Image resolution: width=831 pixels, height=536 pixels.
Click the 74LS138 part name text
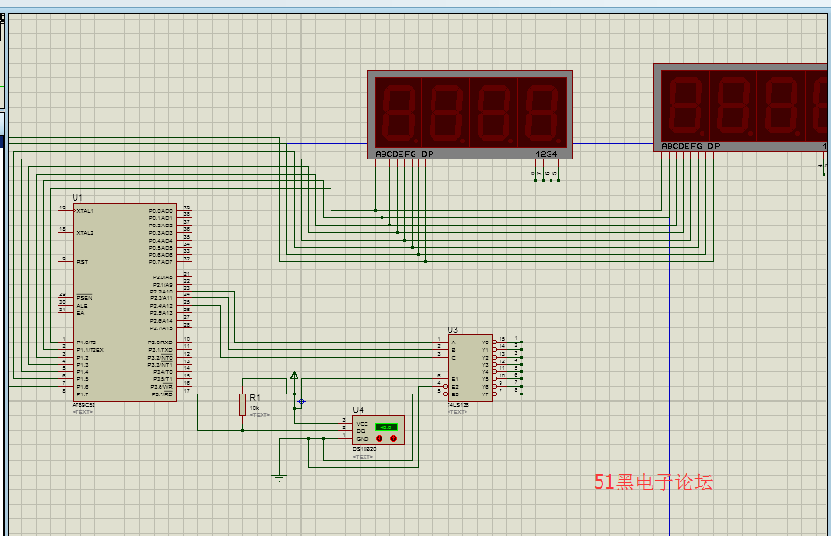458,405
